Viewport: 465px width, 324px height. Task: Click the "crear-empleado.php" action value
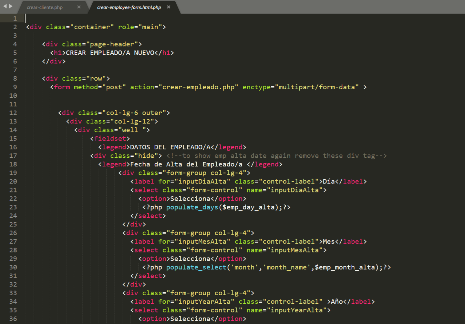tap(198, 87)
